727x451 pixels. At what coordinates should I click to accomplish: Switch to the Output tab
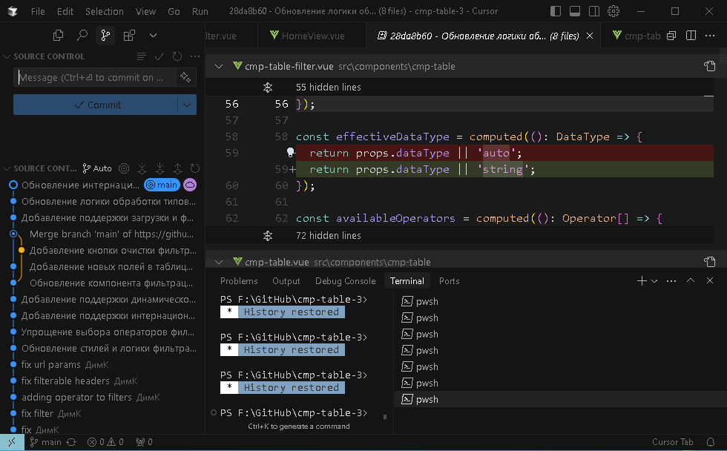288,281
